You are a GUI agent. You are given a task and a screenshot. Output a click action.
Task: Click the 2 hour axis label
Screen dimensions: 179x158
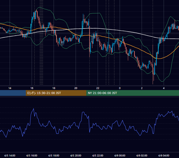[x=142, y=88]
